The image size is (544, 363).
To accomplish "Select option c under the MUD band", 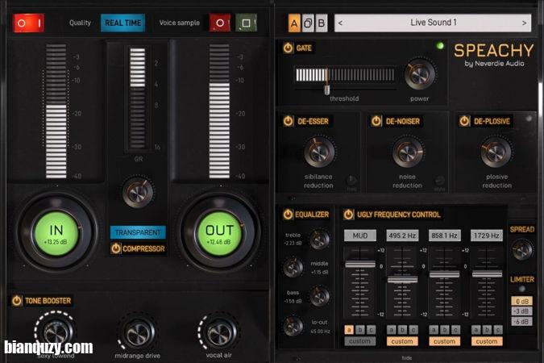I will (371, 330).
